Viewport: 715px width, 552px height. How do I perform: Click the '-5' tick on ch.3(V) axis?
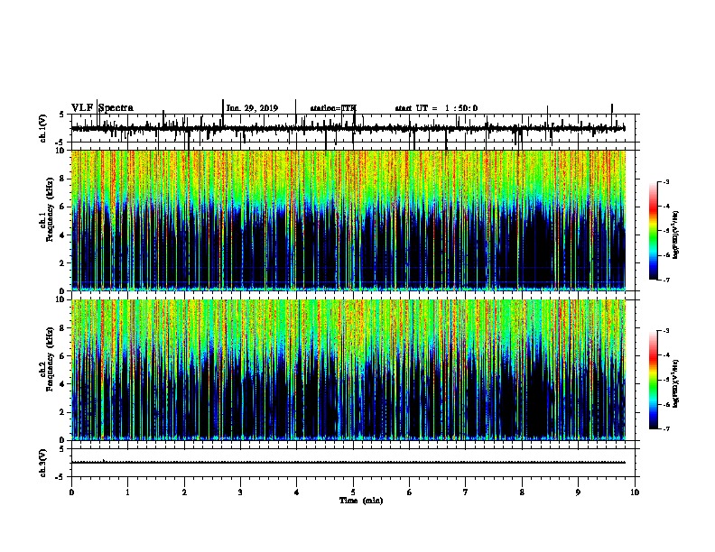[60, 477]
